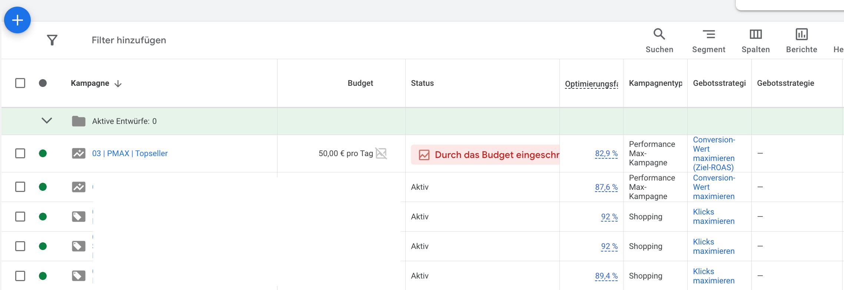The image size is (844, 290).
Task: Toggle the select-all campaigns checkbox in header
Action: (x=20, y=83)
